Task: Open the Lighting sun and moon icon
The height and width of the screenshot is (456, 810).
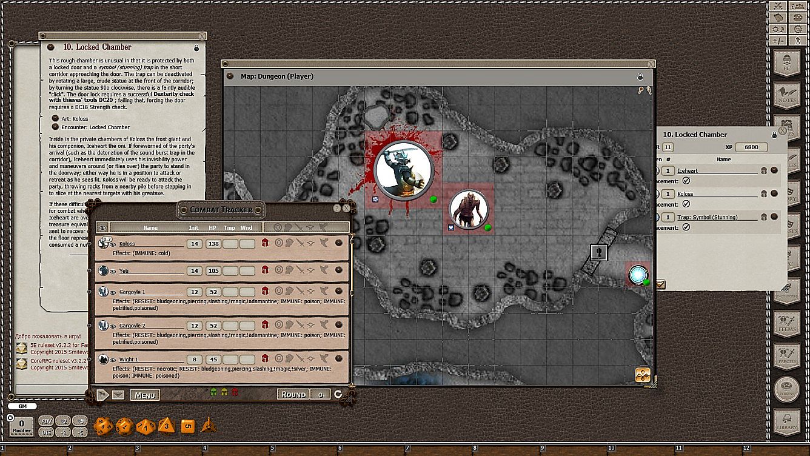Action: coord(777,29)
